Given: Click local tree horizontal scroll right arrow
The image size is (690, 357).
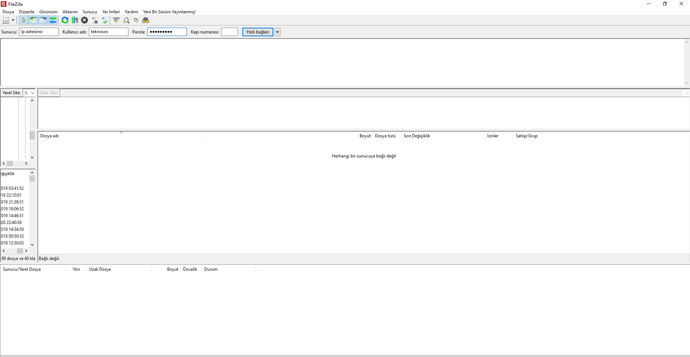Looking at the screenshot, I should pyautogui.click(x=26, y=163).
